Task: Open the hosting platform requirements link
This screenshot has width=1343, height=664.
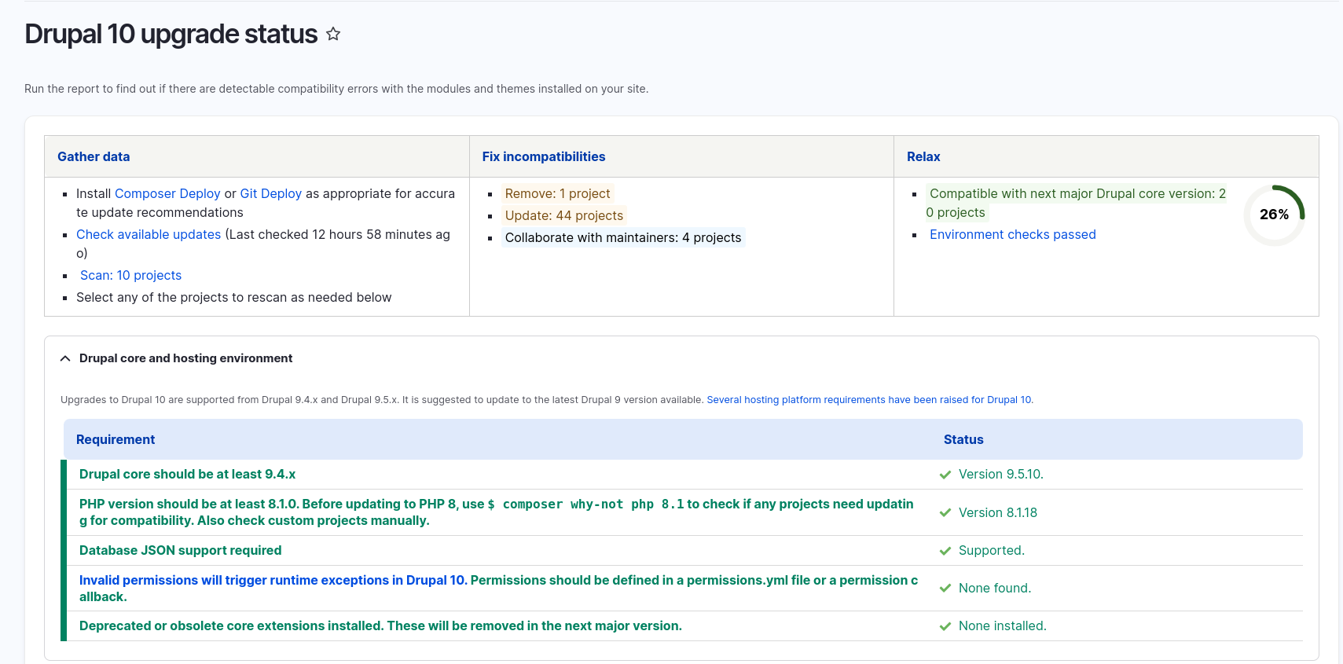Action: [870, 400]
